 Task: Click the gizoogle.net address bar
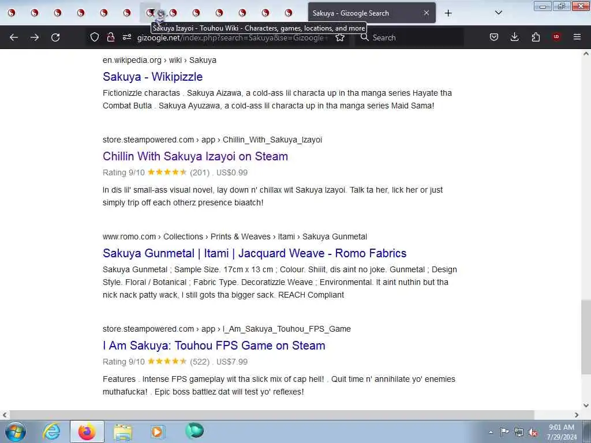click(233, 37)
